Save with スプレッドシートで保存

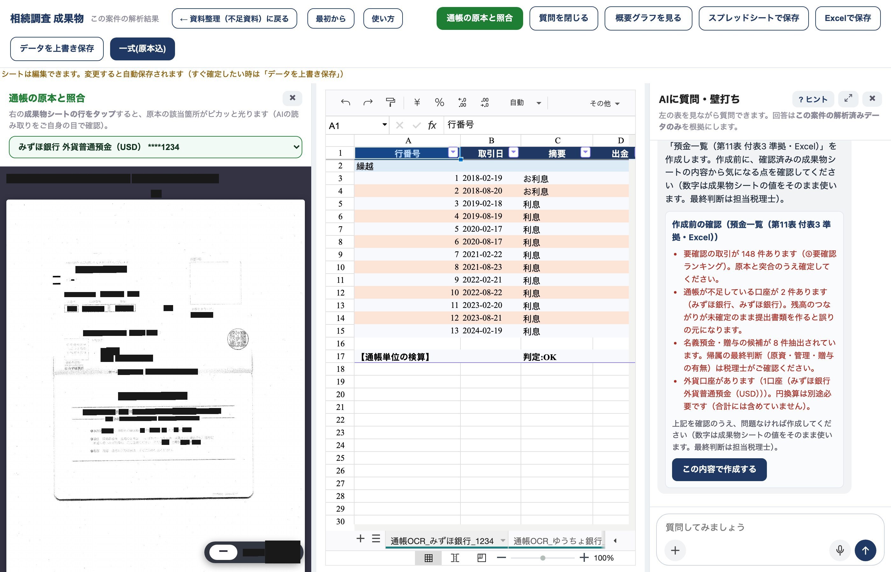pyautogui.click(x=754, y=18)
